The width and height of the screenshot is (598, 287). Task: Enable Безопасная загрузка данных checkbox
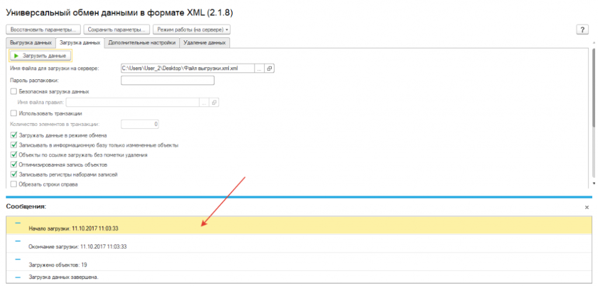tap(14, 92)
